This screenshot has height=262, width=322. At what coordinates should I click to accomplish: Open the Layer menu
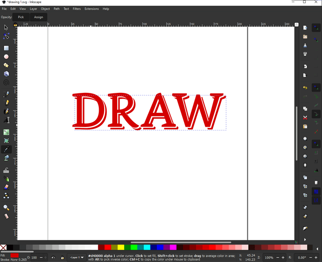point(33,9)
